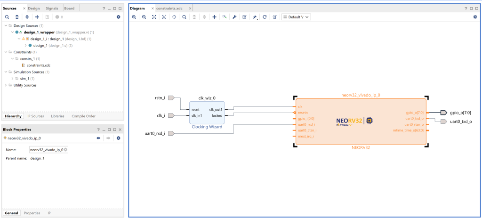Click the mext_irq_i pin label

click(x=306, y=136)
